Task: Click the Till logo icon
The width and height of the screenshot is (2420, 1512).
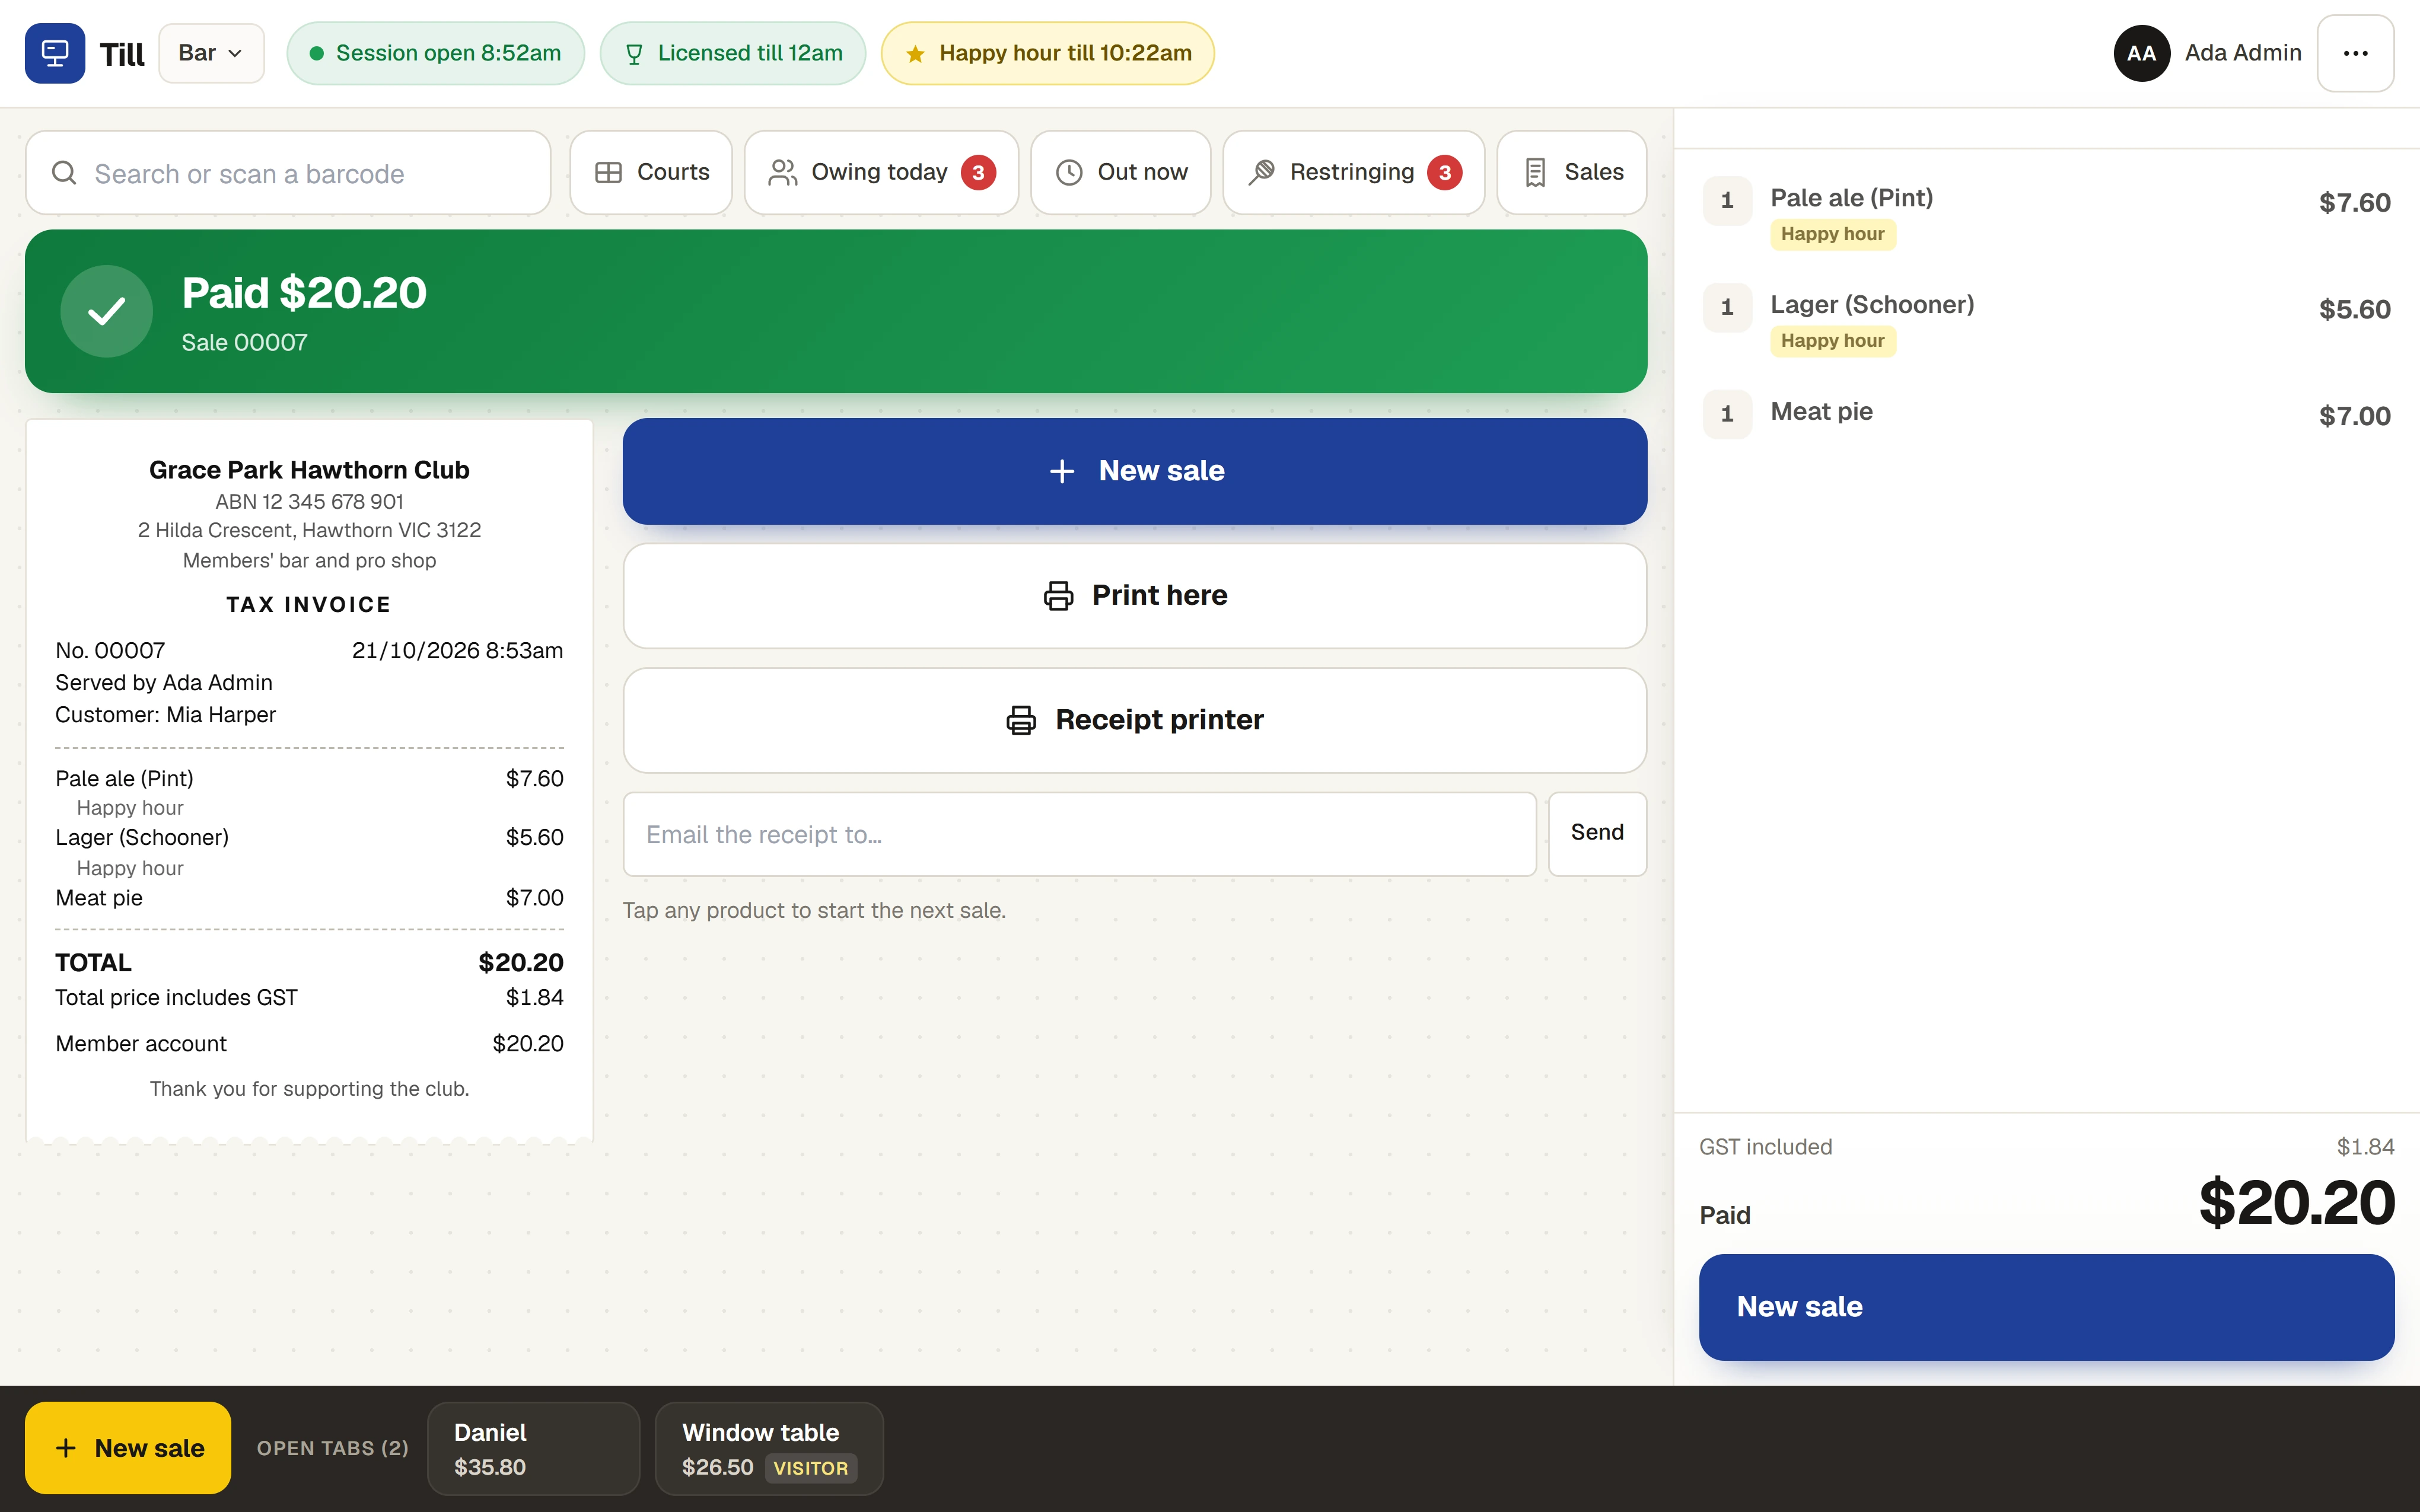Action: coord(55,53)
